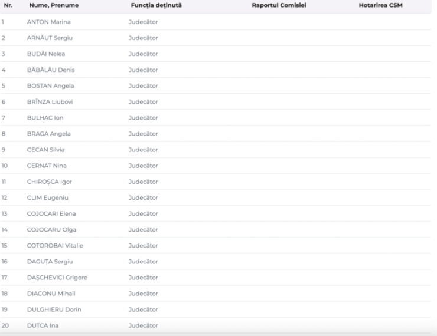The image size is (437, 336).
Task: Select the BĂBĂLĂU Denis entry
Action: (51, 70)
